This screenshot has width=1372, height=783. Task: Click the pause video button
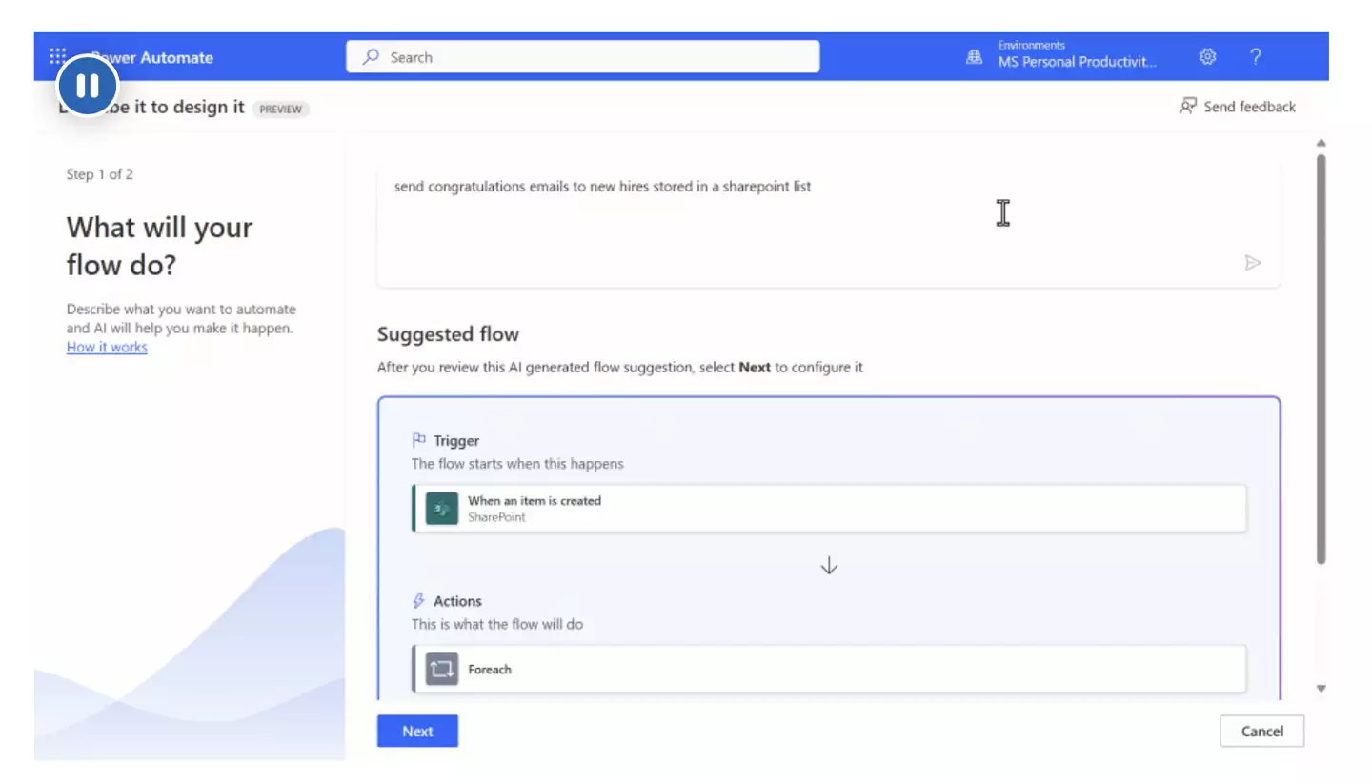88,87
